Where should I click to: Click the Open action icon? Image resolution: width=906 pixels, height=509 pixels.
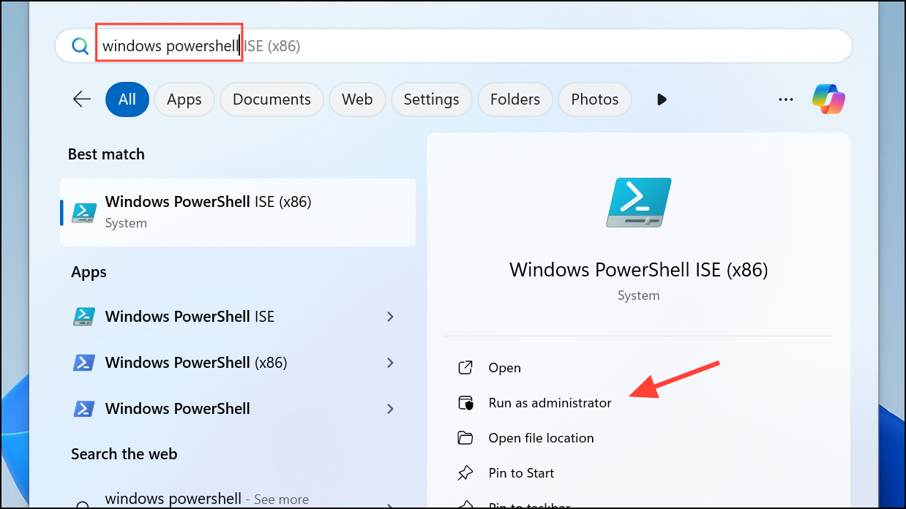tap(465, 368)
